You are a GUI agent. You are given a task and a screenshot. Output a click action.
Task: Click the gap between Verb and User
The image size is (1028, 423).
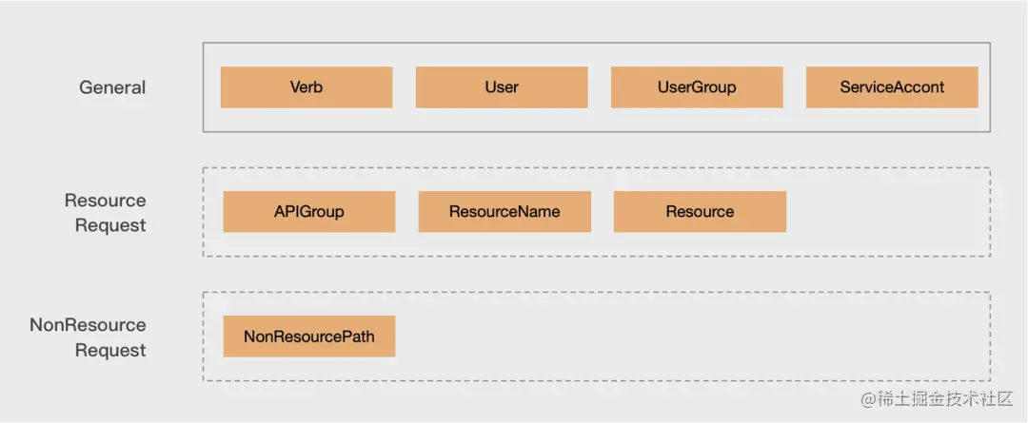[x=404, y=87]
